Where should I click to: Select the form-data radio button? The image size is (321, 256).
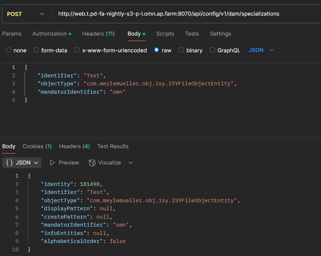pos(36,50)
